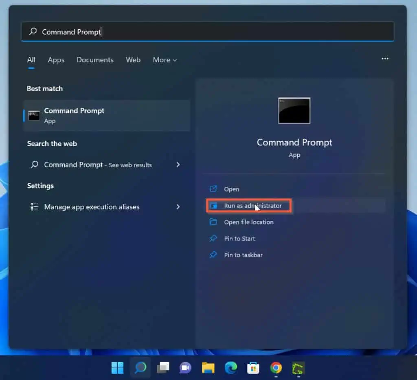Launch Google Chrome from the taskbar
417x380 pixels.
click(276, 368)
